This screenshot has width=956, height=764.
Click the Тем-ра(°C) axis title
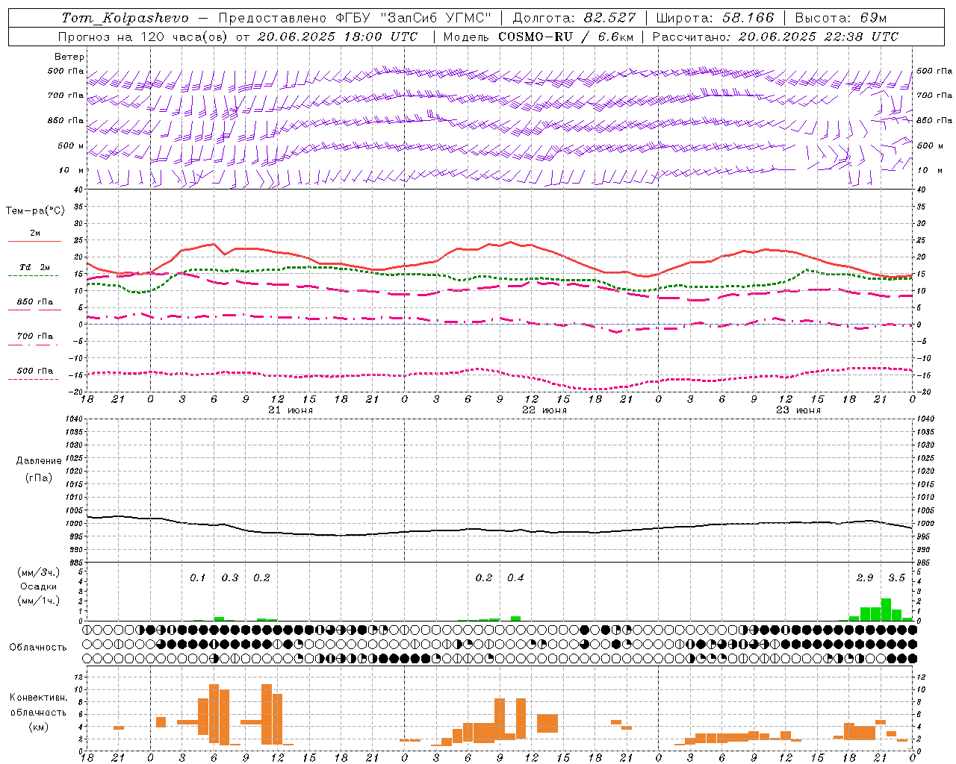(x=35, y=211)
